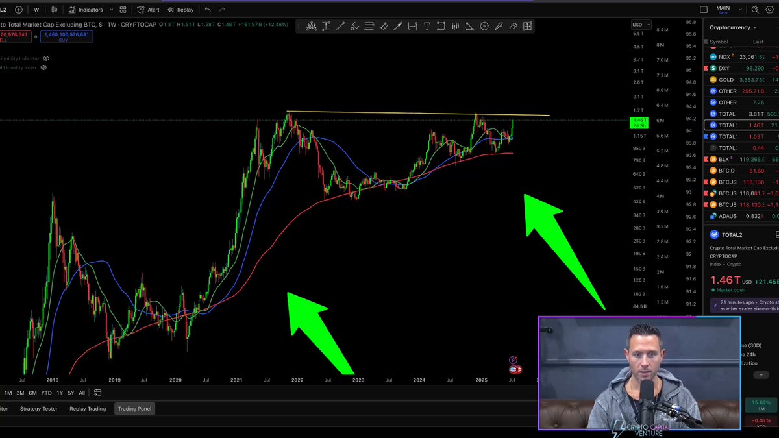Image resolution: width=779 pixels, height=438 pixels.
Task: Select YTD time range button
Action: (x=47, y=393)
